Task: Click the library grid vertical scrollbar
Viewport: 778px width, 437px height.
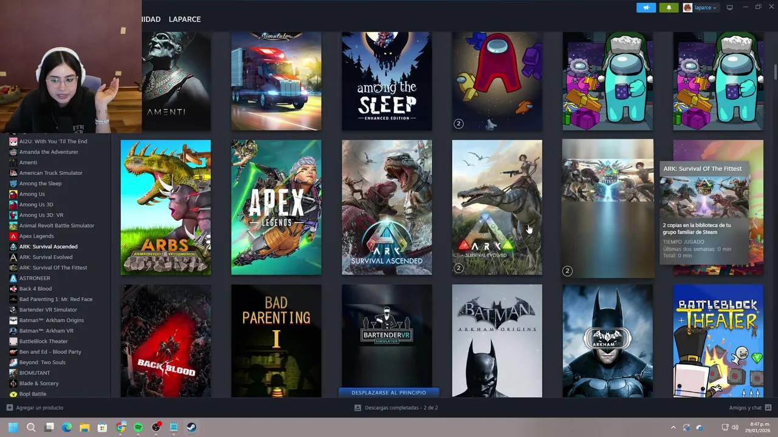Action: tap(775, 72)
